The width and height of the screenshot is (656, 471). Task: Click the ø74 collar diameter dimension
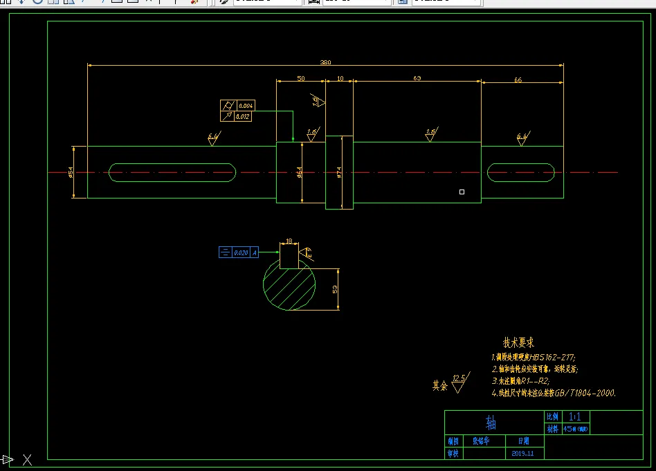pos(339,172)
